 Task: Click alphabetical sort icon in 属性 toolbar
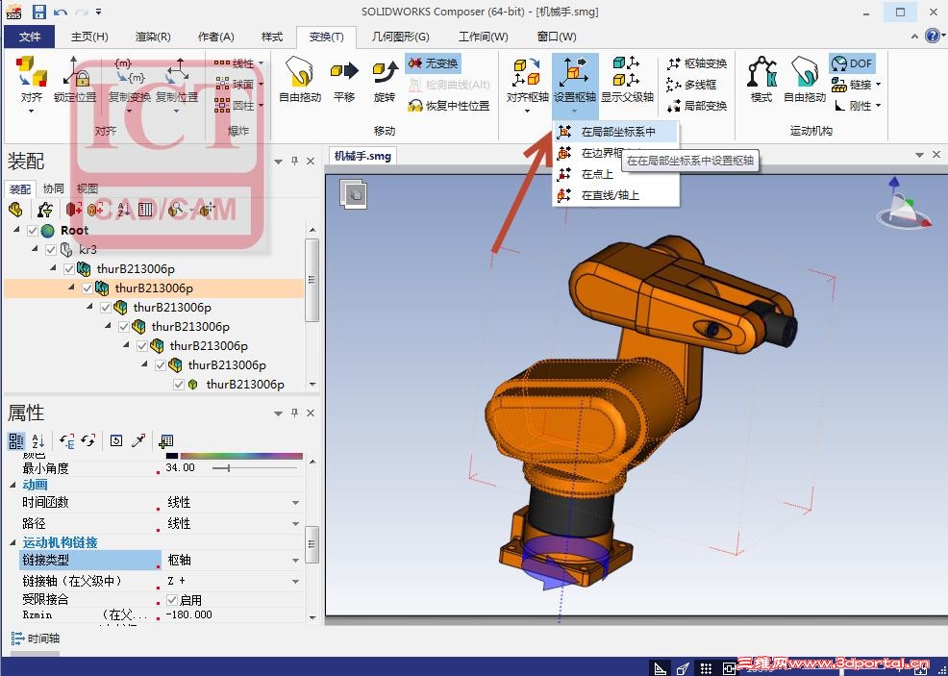tap(38, 440)
